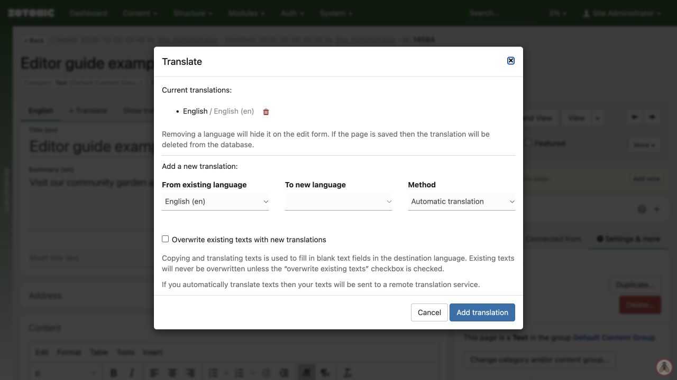
Task: Click the round icon at bottom-right corner
Action: coord(664,367)
